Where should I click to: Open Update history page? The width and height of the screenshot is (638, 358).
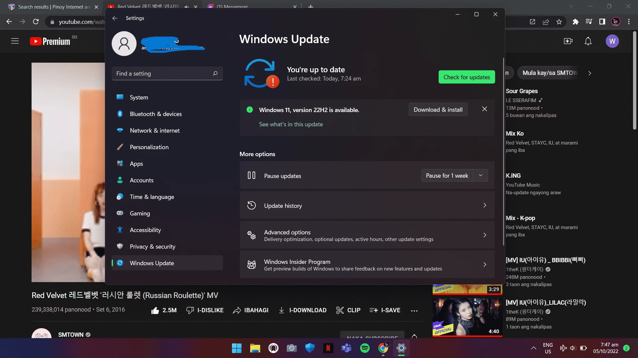point(367,206)
